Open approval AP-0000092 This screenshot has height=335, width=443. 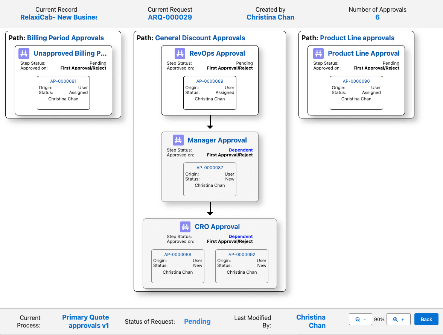[x=242, y=254]
